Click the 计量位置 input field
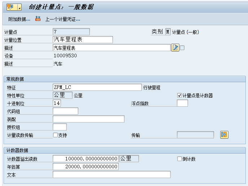The height and width of the screenshot is (186, 248). 83,40
